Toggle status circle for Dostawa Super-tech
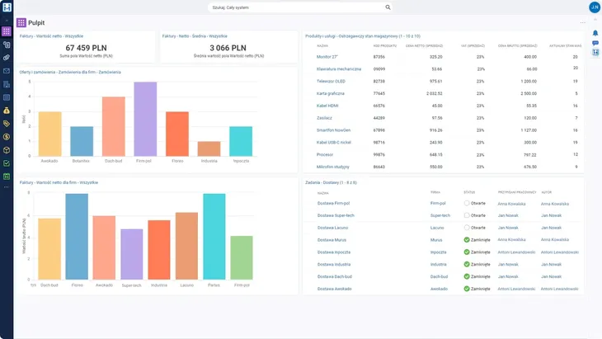The height and width of the screenshot is (339, 602). point(467,215)
